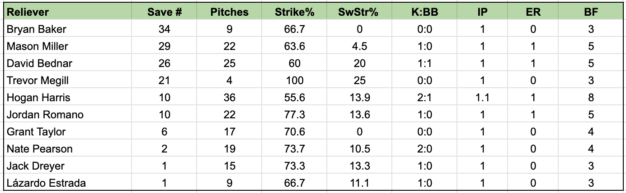Click the K:BB column header
Screen dimensions: 626x193
424,12
